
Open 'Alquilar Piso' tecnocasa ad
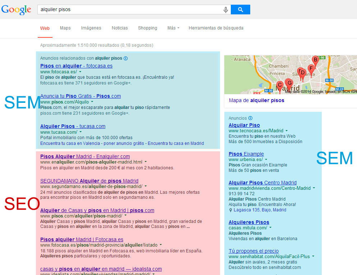244,125
